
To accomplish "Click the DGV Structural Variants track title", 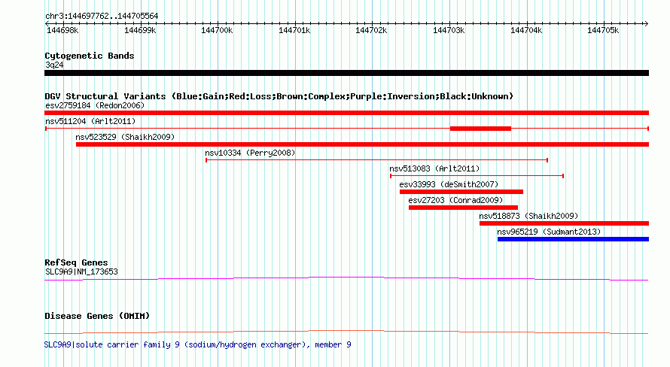I will (x=279, y=96).
